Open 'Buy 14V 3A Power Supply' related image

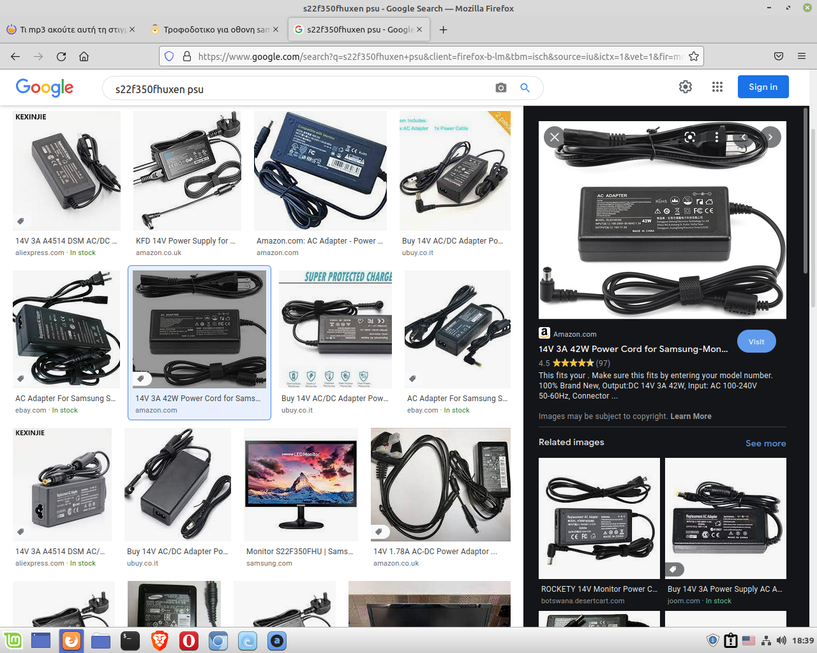click(x=726, y=518)
